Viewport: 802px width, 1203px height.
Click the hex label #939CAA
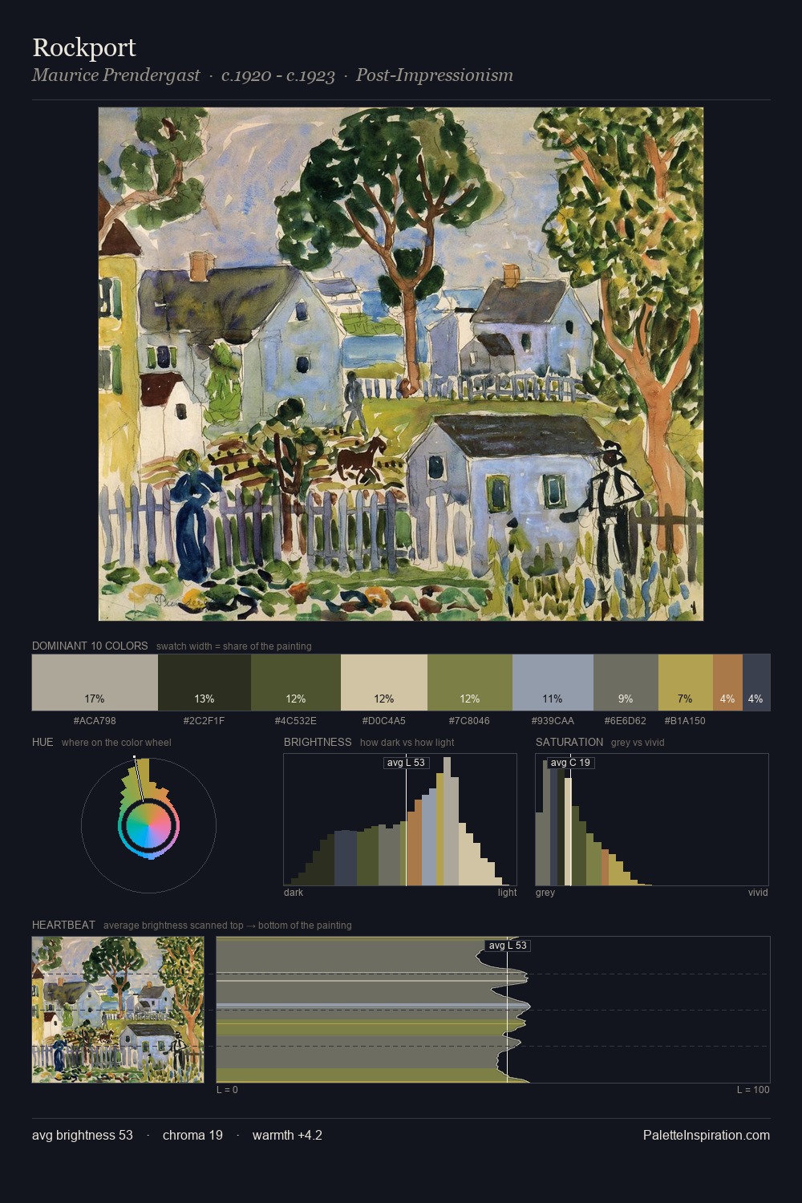(x=553, y=721)
